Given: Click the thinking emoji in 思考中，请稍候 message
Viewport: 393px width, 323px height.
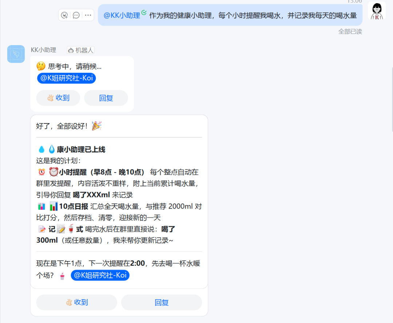Looking at the screenshot, I should point(42,66).
